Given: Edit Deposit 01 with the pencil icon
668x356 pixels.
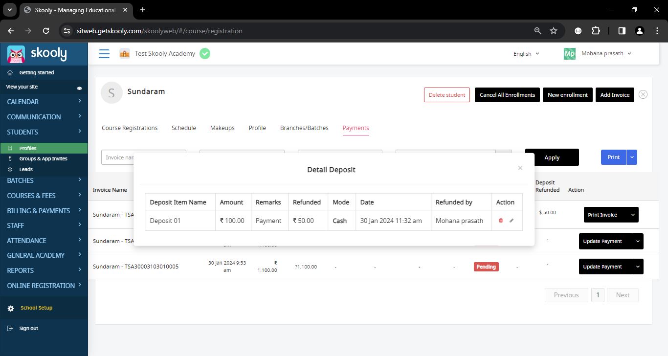Looking at the screenshot, I should (512, 221).
